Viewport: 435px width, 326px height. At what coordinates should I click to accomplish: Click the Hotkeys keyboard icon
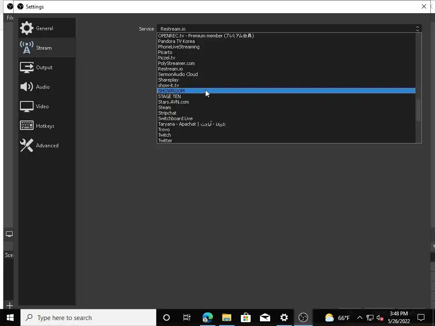pyautogui.click(x=27, y=125)
